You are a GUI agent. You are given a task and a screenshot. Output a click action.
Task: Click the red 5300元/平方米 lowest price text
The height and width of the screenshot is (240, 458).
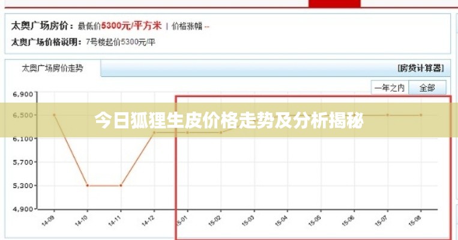click(132, 26)
